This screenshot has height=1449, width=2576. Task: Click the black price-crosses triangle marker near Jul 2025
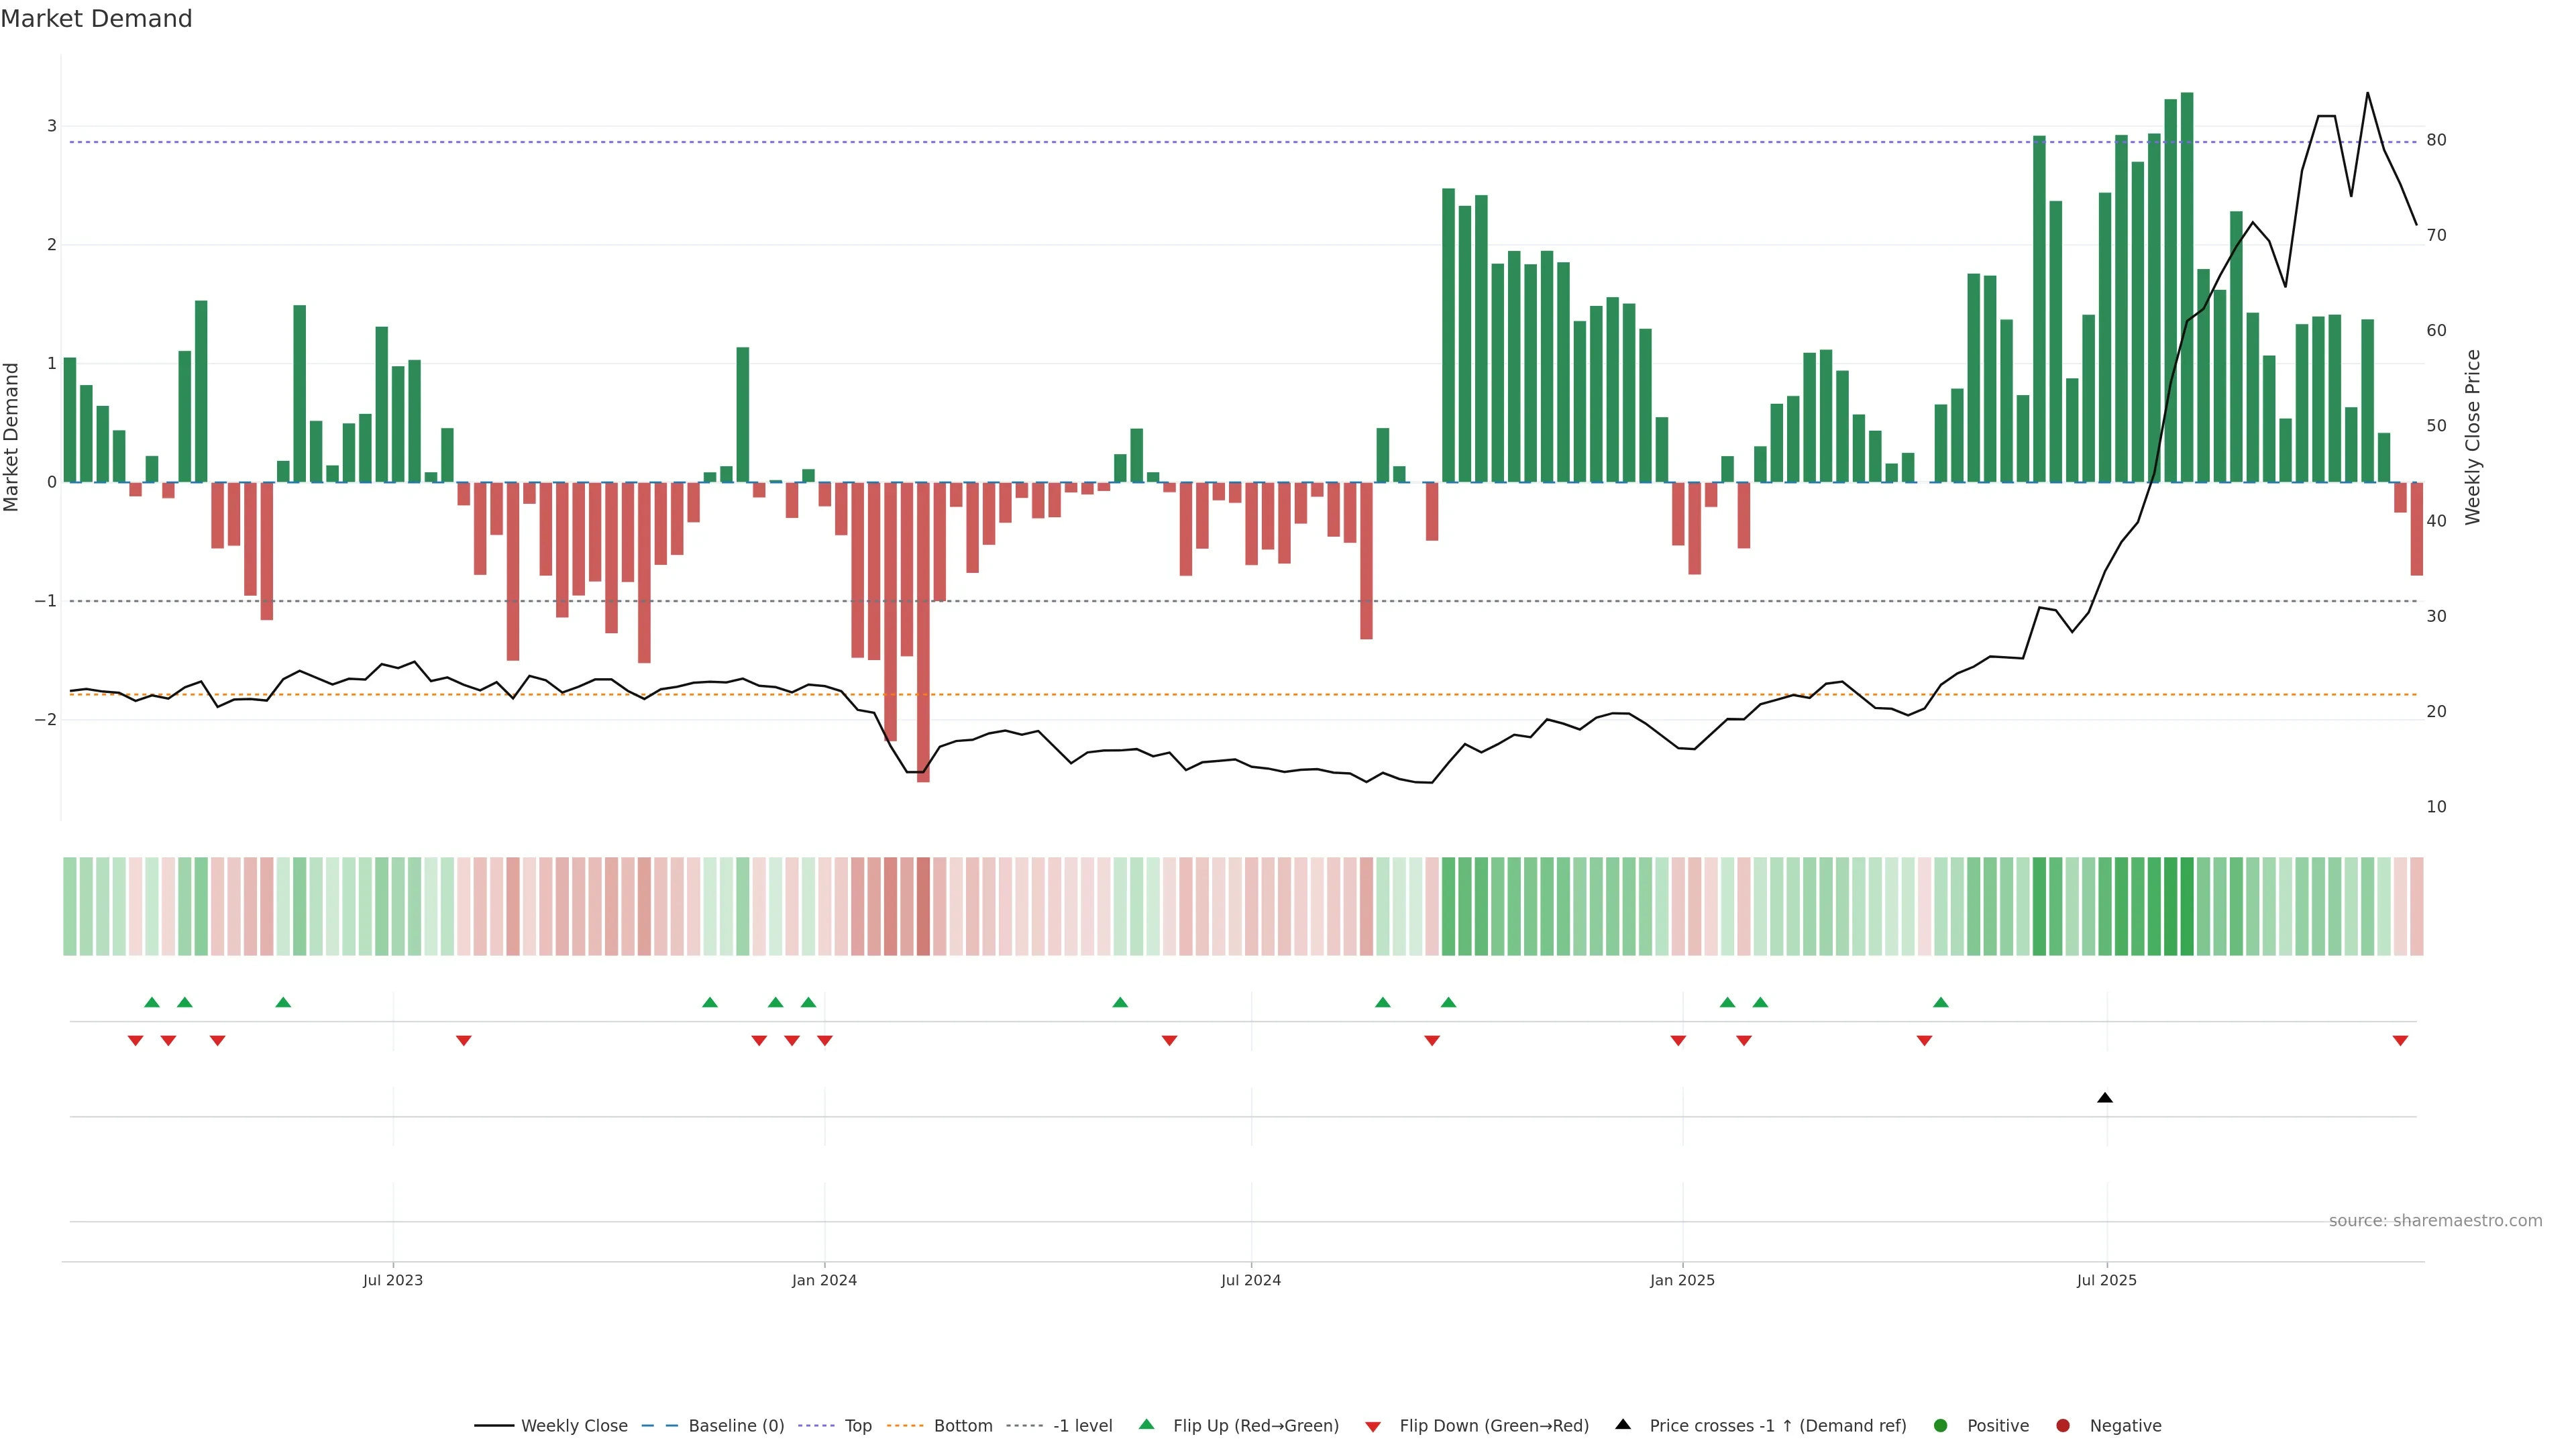[x=2104, y=1098]
